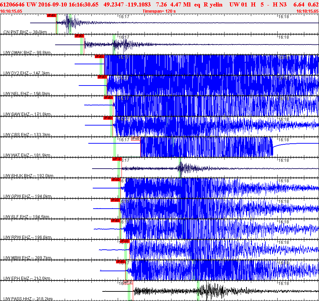Click the Timespan= 120 s text

click(x=159, y=11)
